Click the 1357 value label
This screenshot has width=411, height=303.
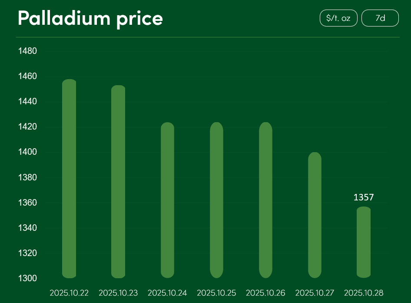(x=364, y=197)
